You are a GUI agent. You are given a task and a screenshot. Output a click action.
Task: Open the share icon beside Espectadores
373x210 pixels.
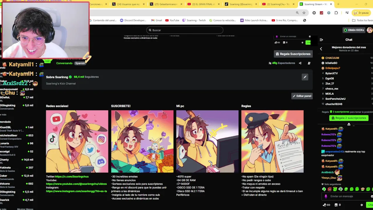tap(300, 63)
